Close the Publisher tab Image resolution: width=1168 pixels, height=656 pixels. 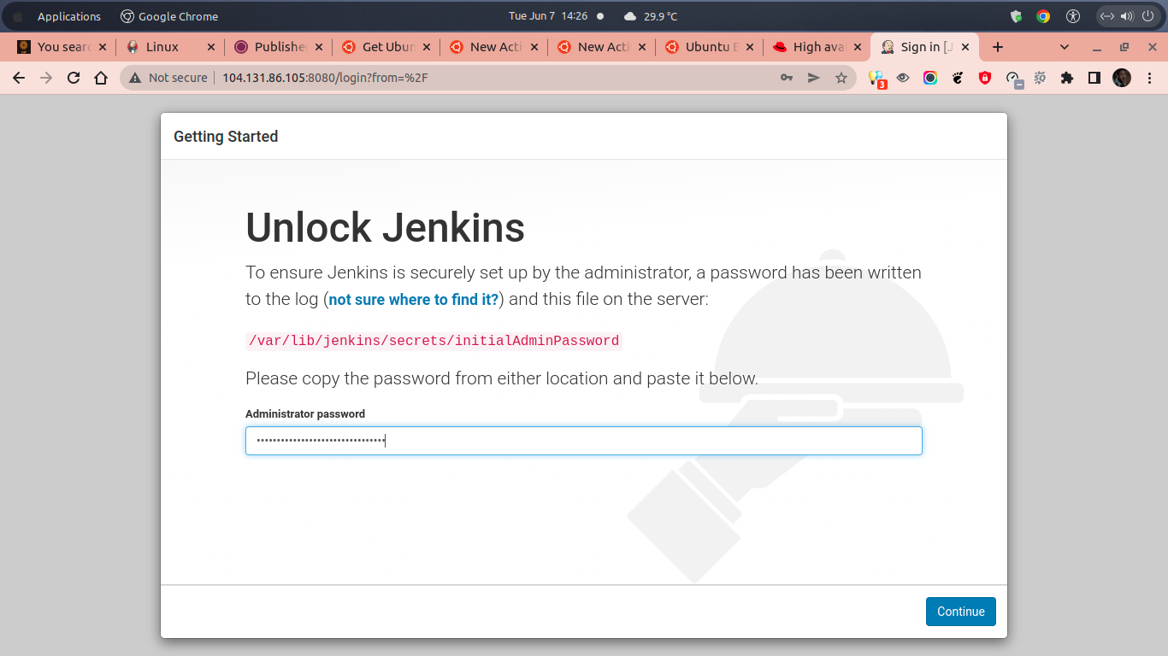tap(319, 47)
